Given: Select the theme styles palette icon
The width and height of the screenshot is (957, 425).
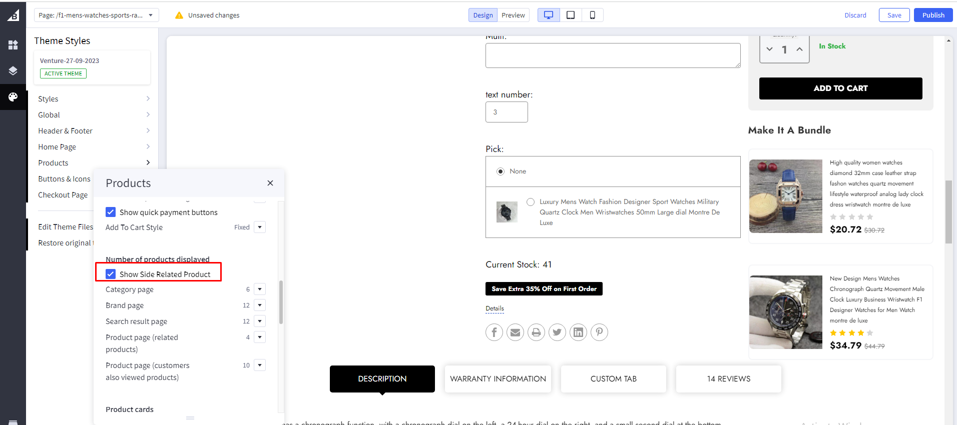Looking at the screenshot, I should click(13, 96).
